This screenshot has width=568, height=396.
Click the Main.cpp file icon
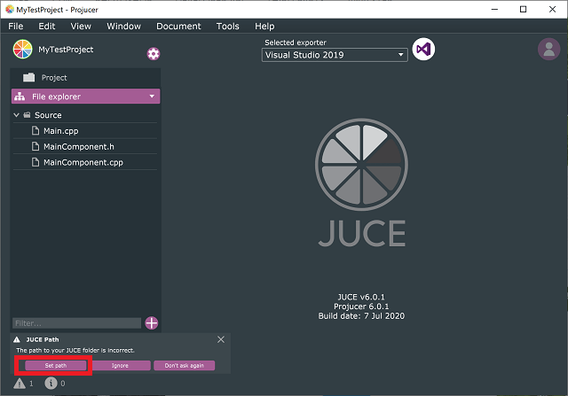(35, 130)
